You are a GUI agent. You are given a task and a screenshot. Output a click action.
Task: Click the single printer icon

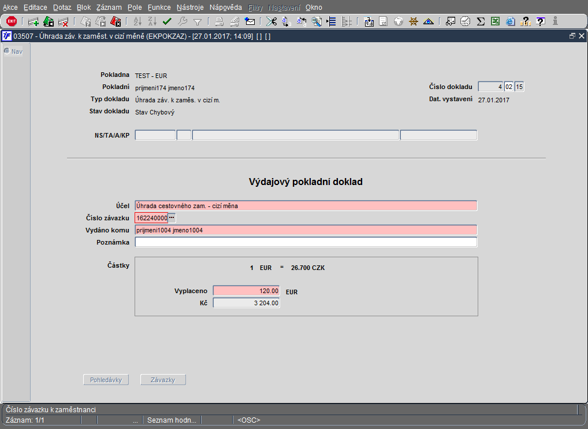point(219,21)
